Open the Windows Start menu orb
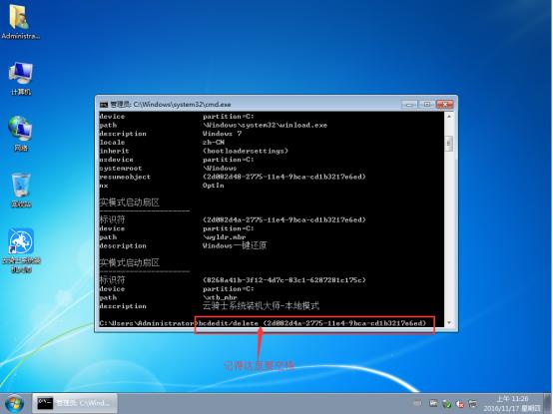 pyautogui.click(x=14, y=404)
